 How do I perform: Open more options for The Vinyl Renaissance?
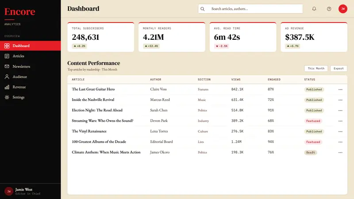pos(340,131)
